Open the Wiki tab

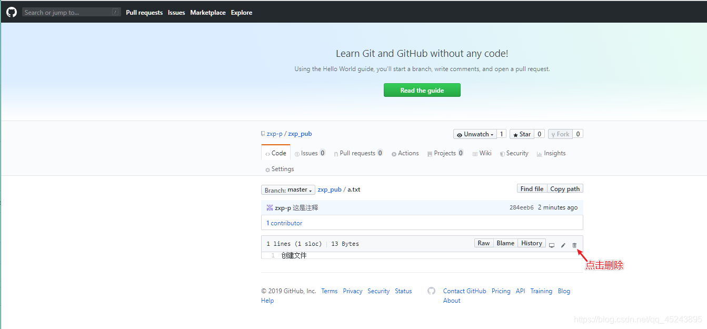tap(482, 153)
